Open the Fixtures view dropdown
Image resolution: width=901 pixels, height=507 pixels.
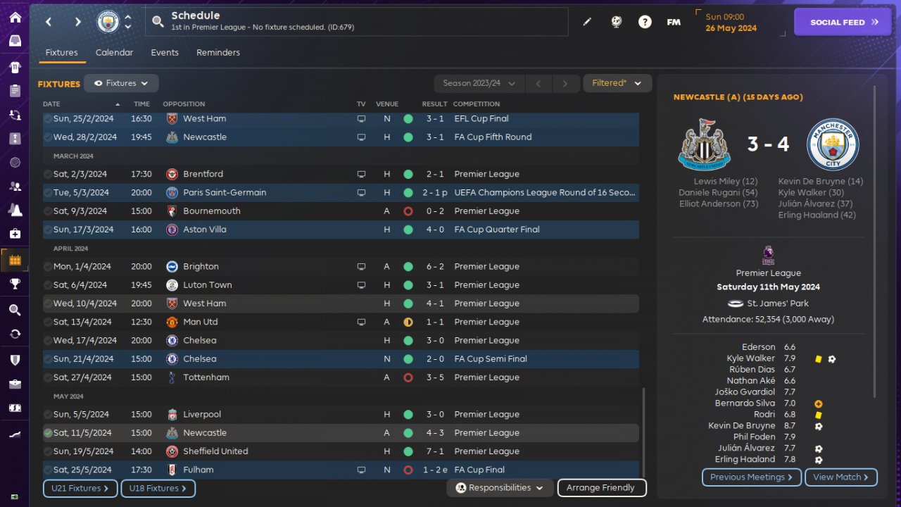[121, 83]
